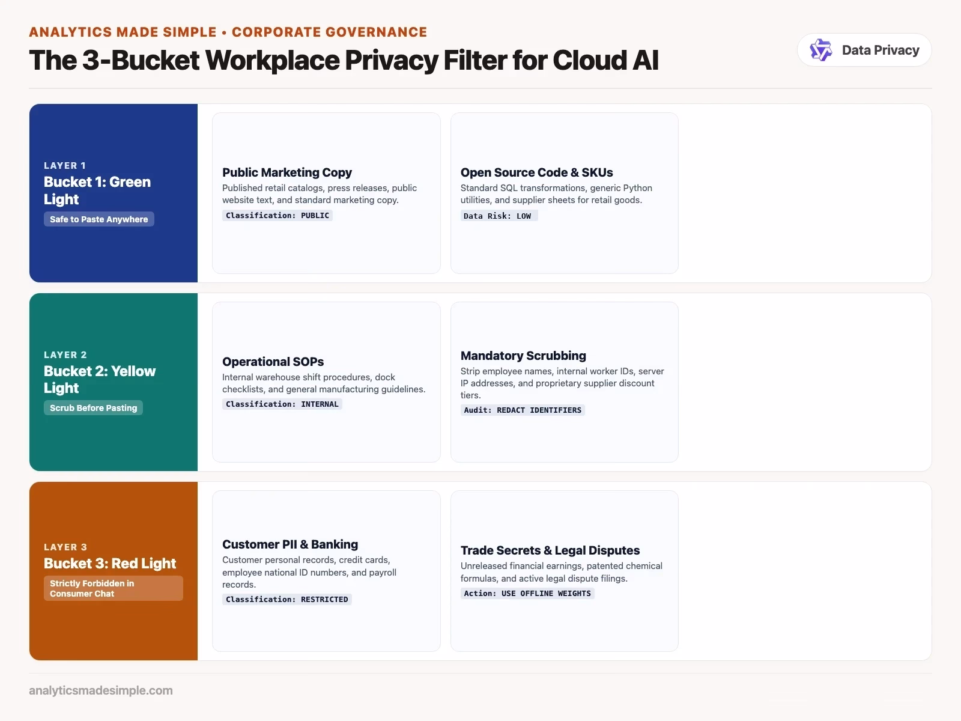Open the "Trade Secrets & Legal Disputes" card title
The width and height of the screenshot is (961, 721).
coord(550,550)
